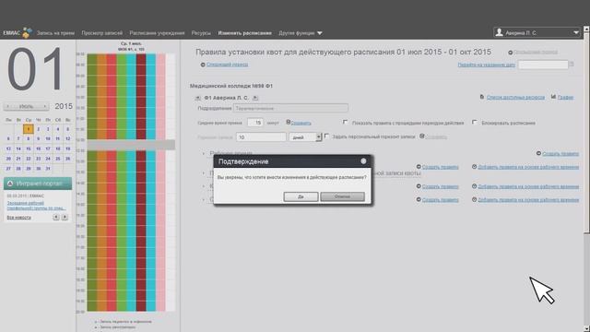Click Перейти на указанную дату link
Screen dimensions: 590x332
tap(486, 65)
